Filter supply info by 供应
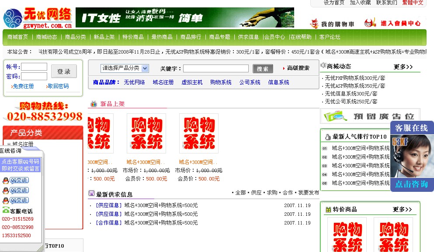 [256, 193]
